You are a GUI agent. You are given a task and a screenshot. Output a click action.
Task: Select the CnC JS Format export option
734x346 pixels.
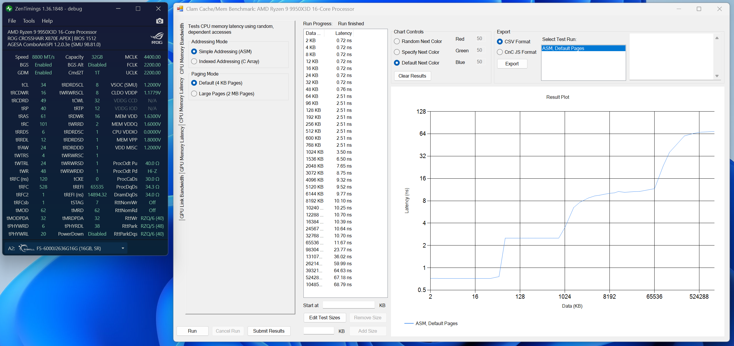pyautogui.click(x=500, y=52)
